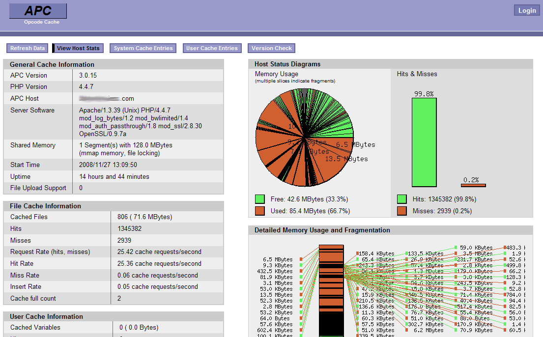Screen dimensions: 543x337
Task: Open System Cache Entries tab
Action: (143, 48)
